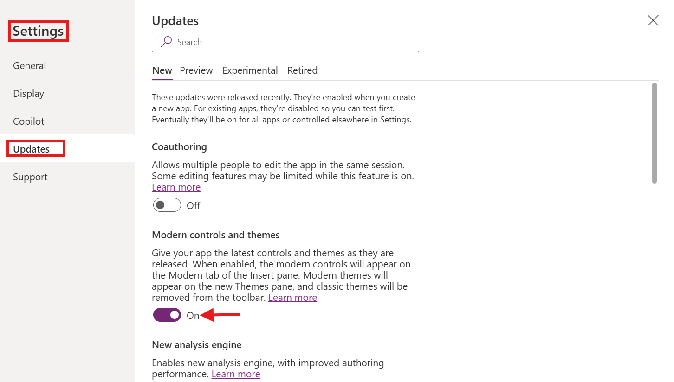Follow Learn more link for Modern controls

coord(292,298)
